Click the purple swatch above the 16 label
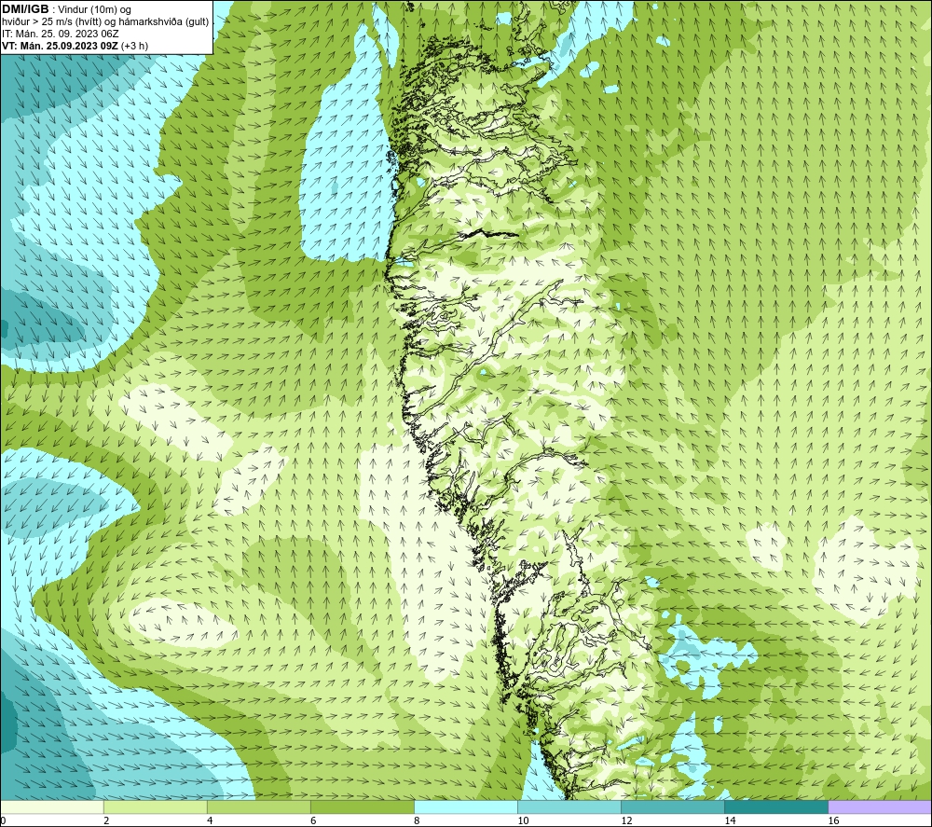 (880, 806)
